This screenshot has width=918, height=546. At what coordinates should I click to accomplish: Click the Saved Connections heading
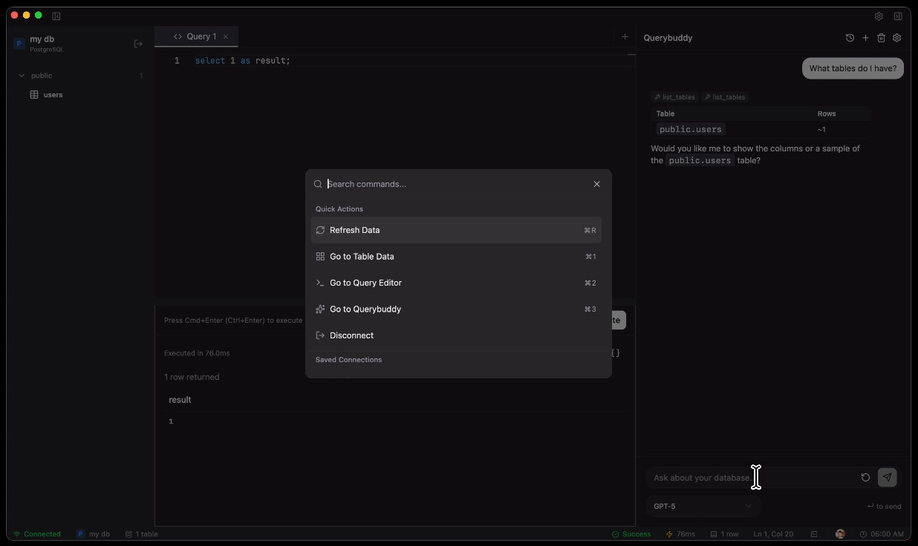(x=348, y=360)
